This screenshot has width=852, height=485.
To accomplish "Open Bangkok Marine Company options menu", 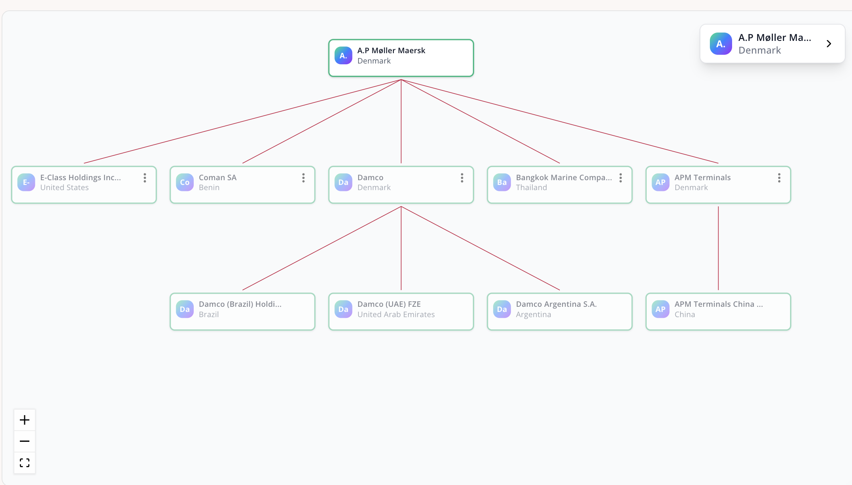I will [x=621, y=178].
